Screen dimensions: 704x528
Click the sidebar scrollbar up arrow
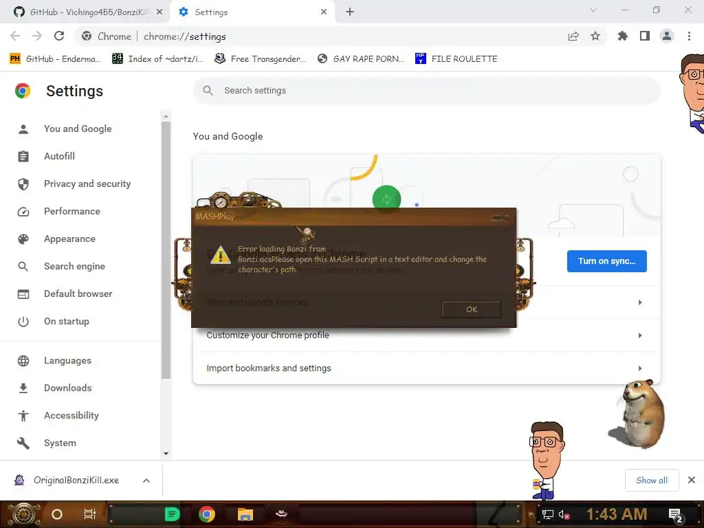click(166, 116)
